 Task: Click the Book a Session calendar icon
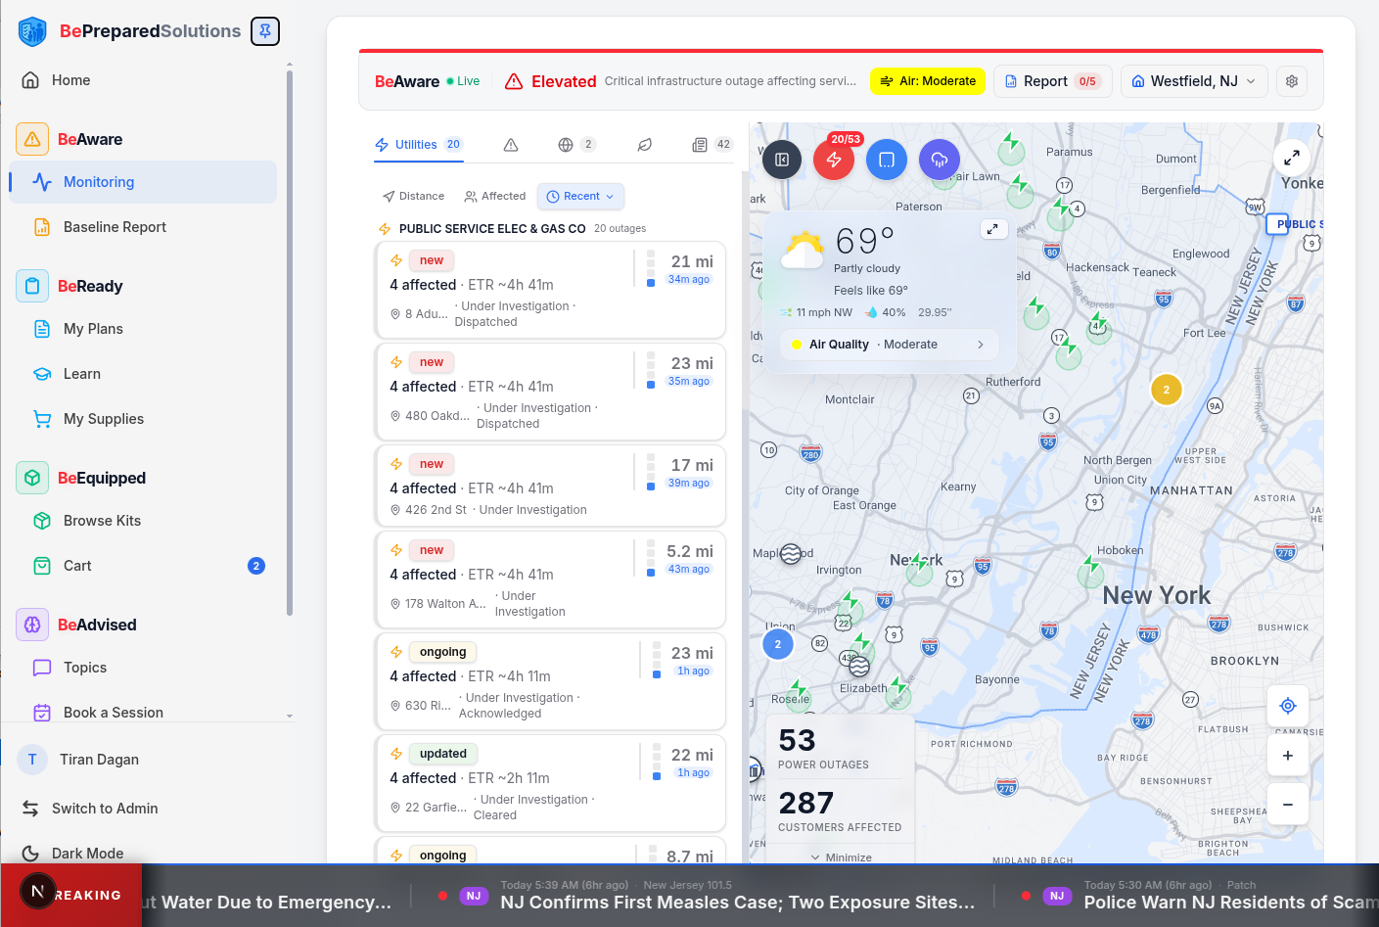tap(42, 713)
